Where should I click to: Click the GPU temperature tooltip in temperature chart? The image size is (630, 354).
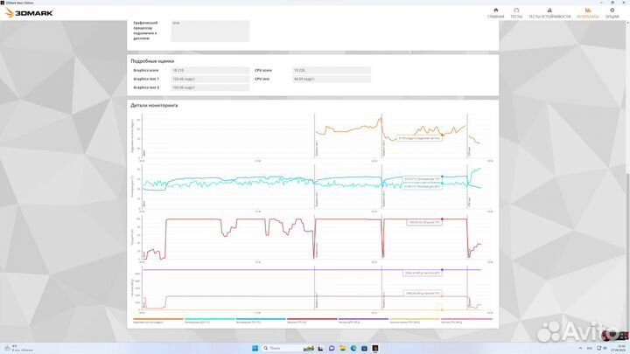coord(423,179)
